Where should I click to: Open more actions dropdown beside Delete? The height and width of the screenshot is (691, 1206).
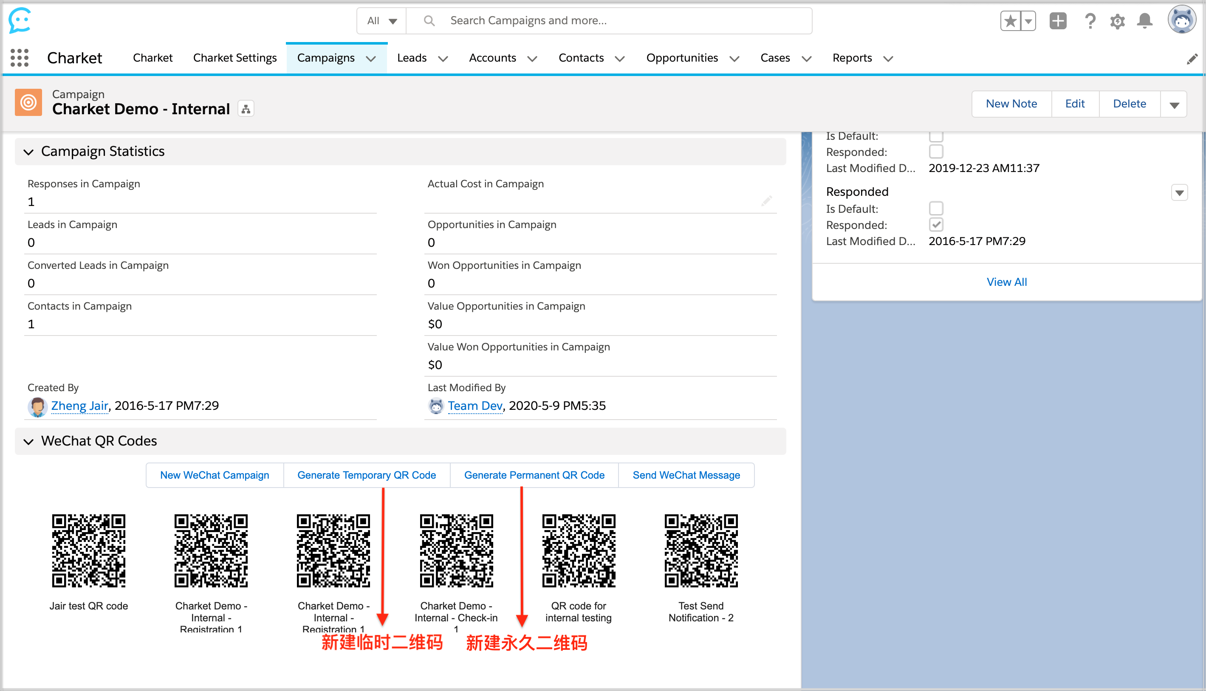coord(1174,104)
